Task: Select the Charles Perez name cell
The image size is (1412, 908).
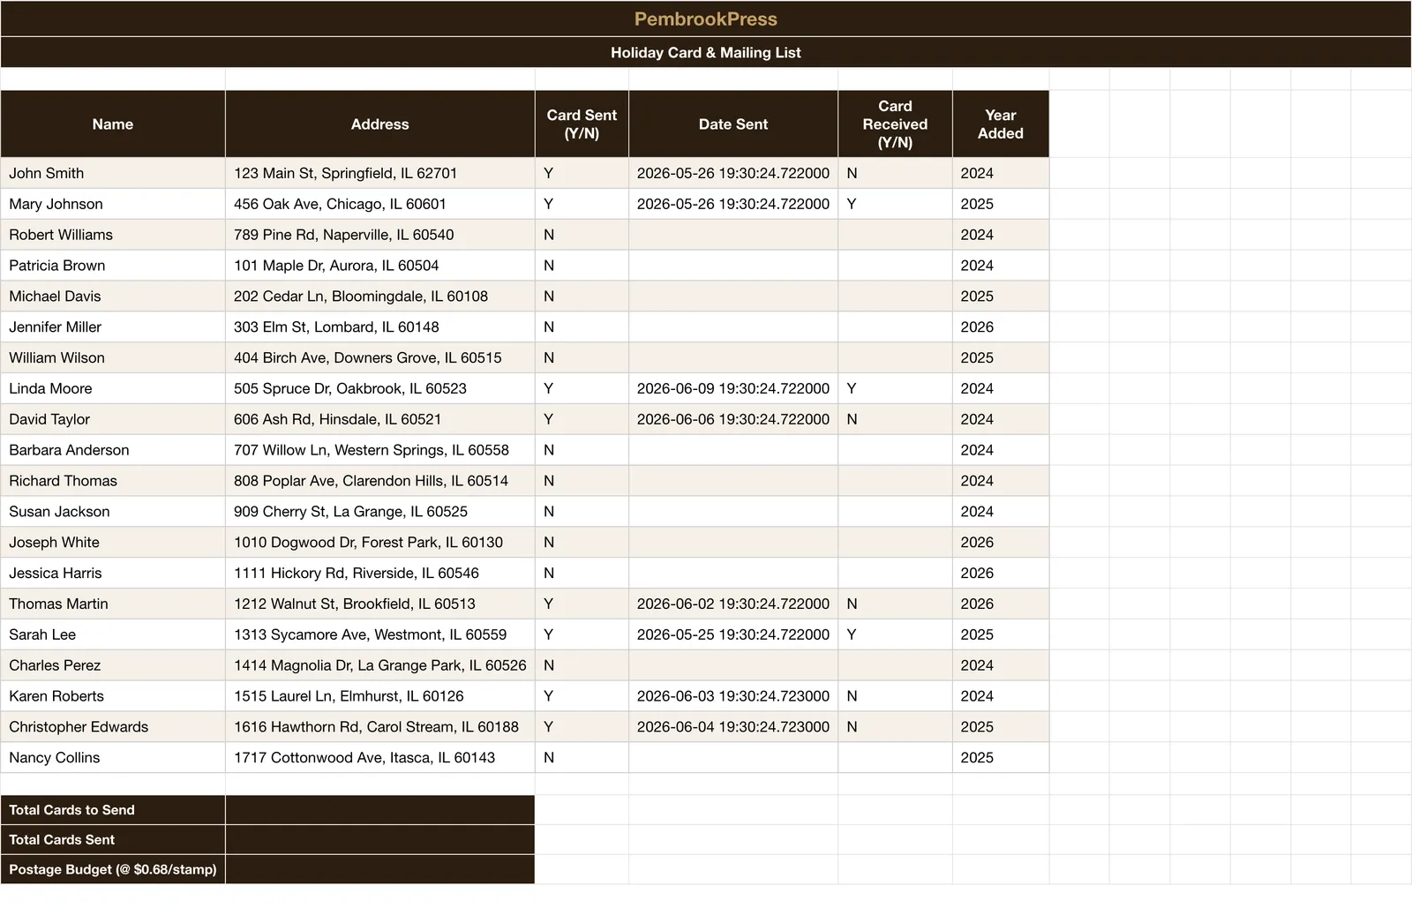Action: (113, 665)
